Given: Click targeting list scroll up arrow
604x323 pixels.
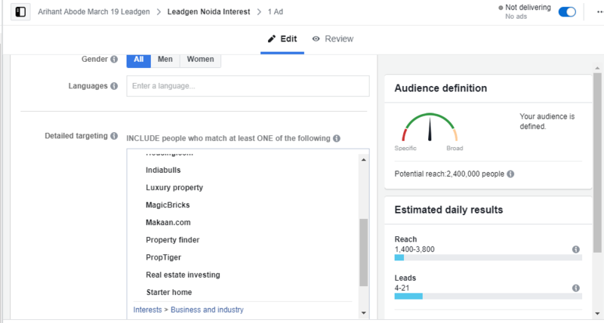Looking at the screenshot, I should click(364, 160).
